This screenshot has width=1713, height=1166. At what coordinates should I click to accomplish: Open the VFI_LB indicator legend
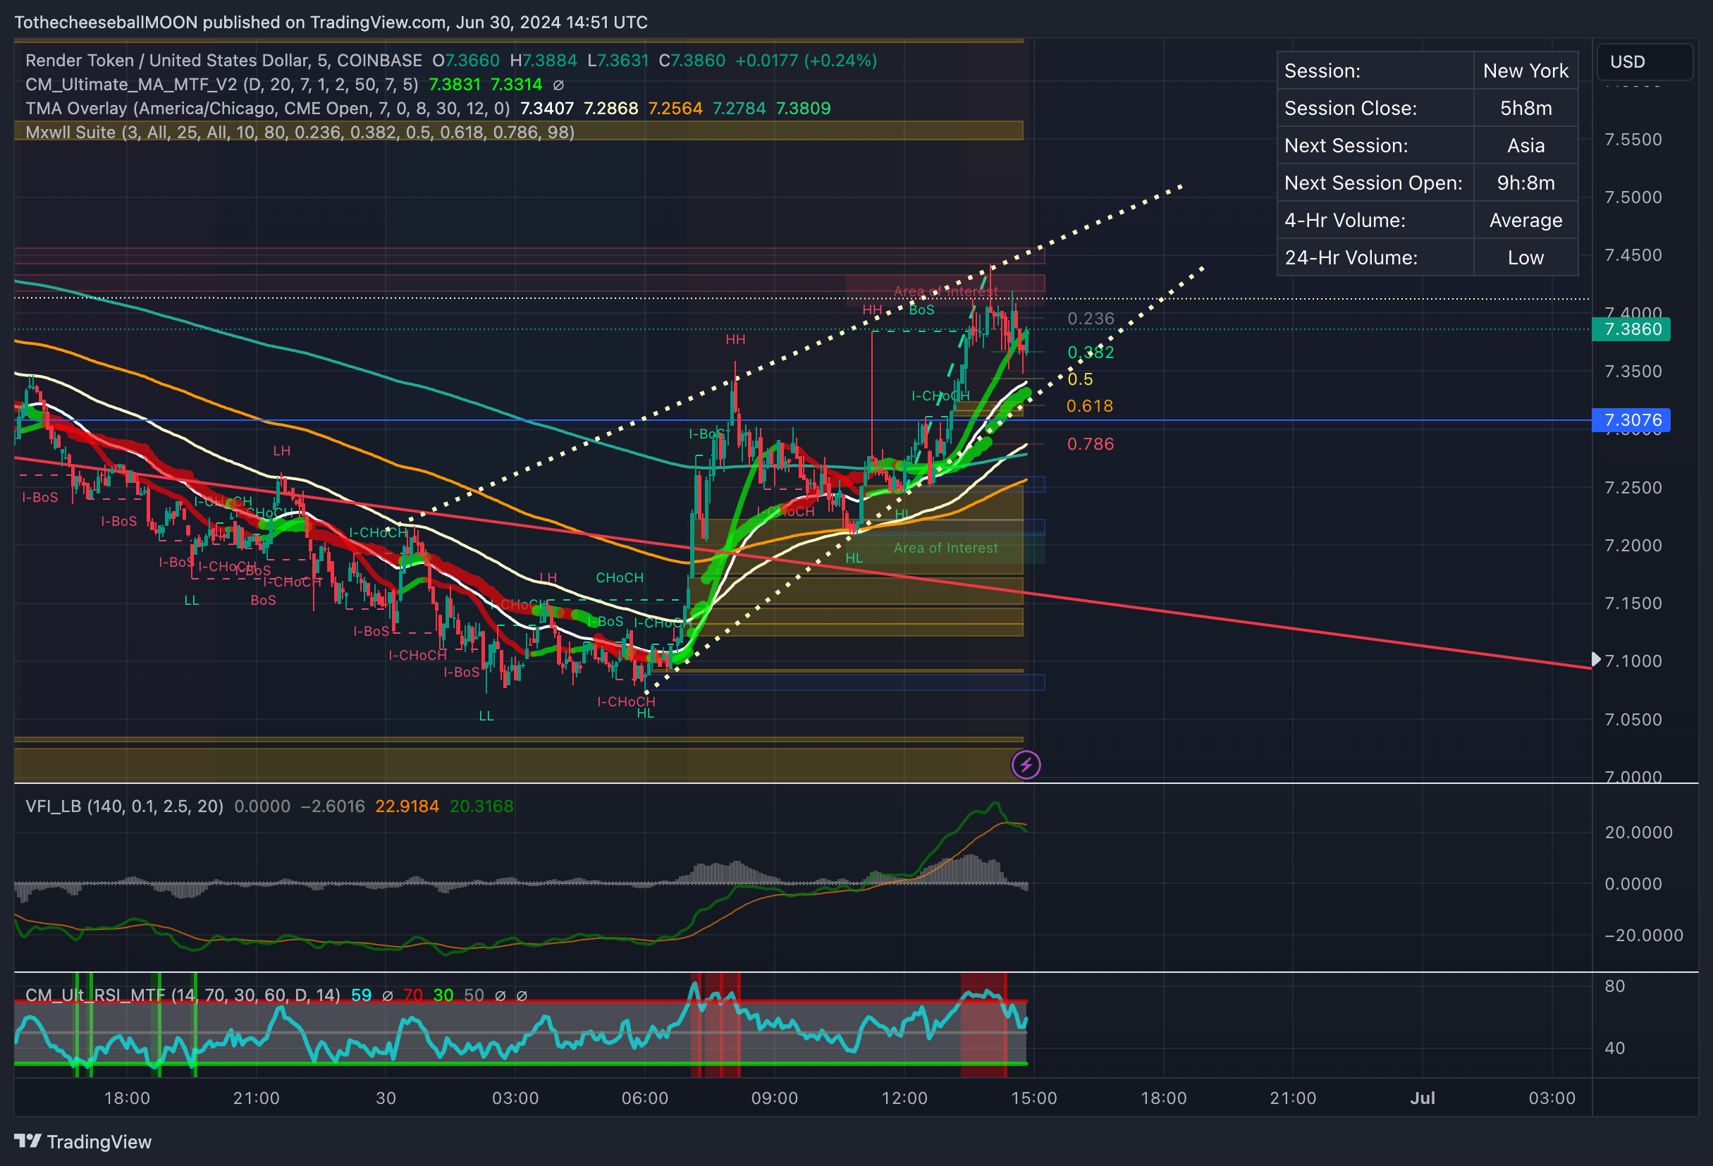pyautogui.click(x=125, y=806)
